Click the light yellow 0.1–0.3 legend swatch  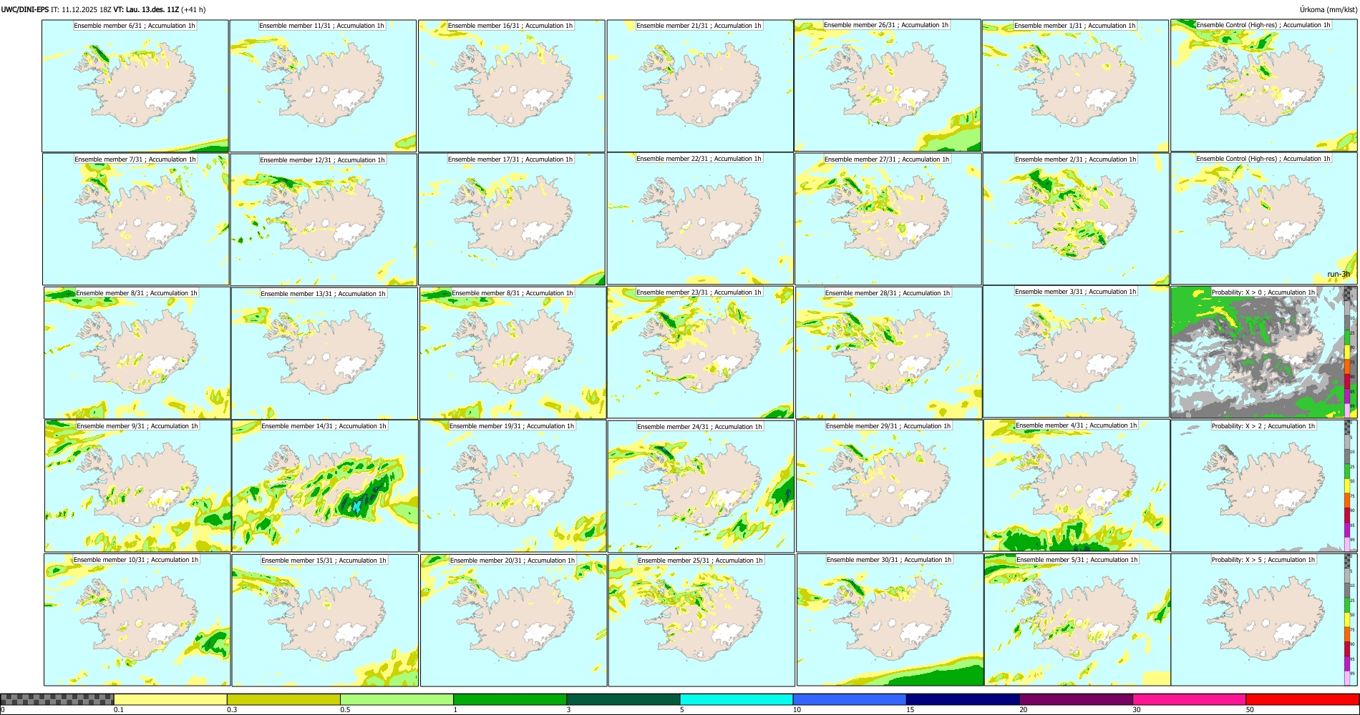pyautogui.click(x=170, y=699)
